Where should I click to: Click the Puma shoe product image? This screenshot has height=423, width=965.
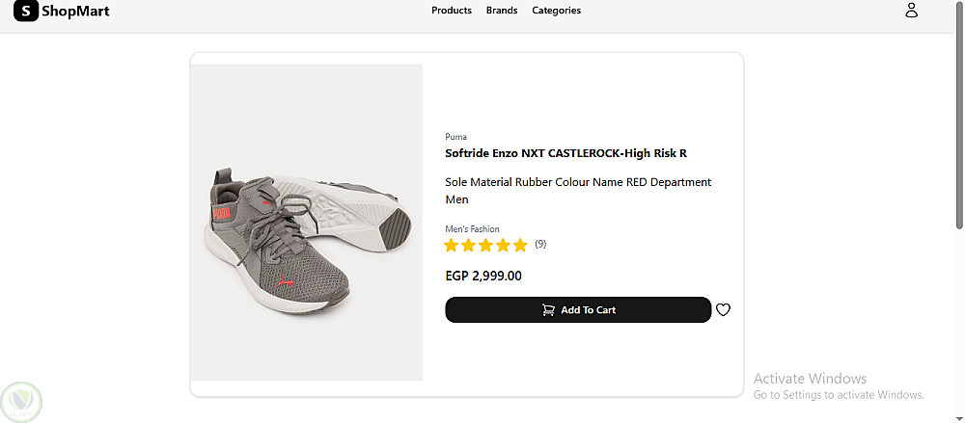[x=307, y=223]
